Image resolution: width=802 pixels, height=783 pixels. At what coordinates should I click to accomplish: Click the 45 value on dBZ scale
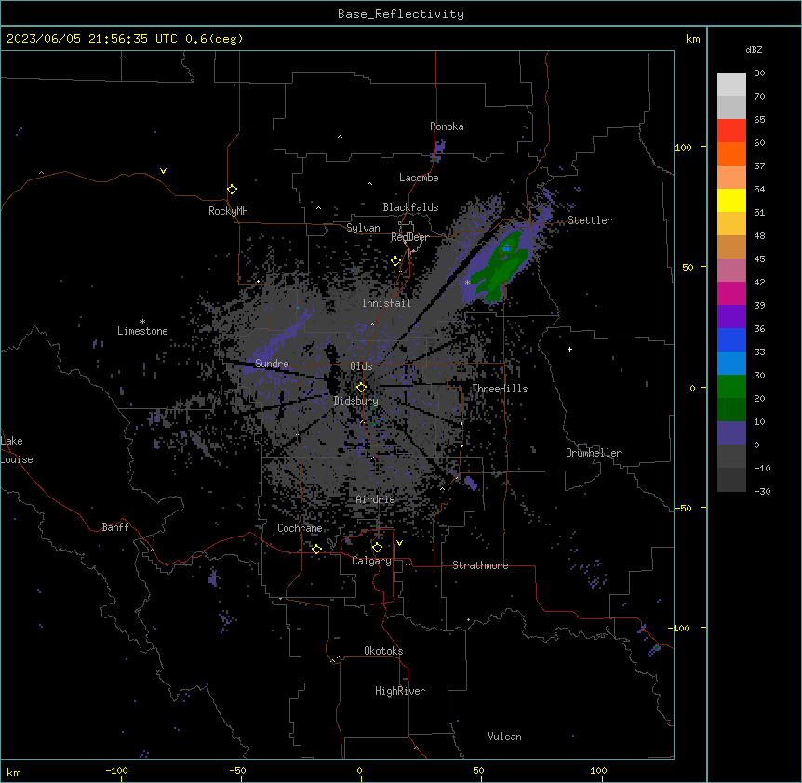tap(759, 259)
